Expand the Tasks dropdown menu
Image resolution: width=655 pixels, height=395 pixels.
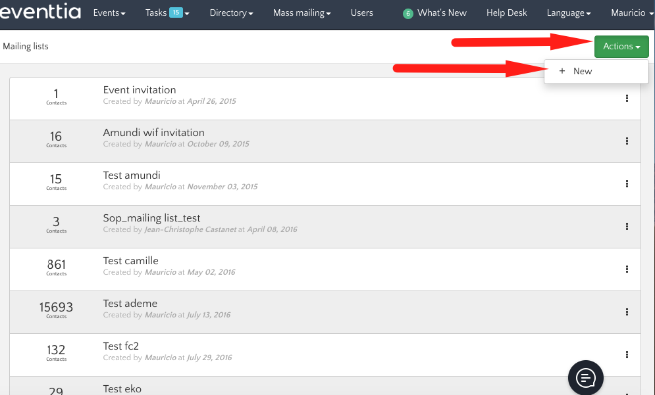tap(167, 13)
